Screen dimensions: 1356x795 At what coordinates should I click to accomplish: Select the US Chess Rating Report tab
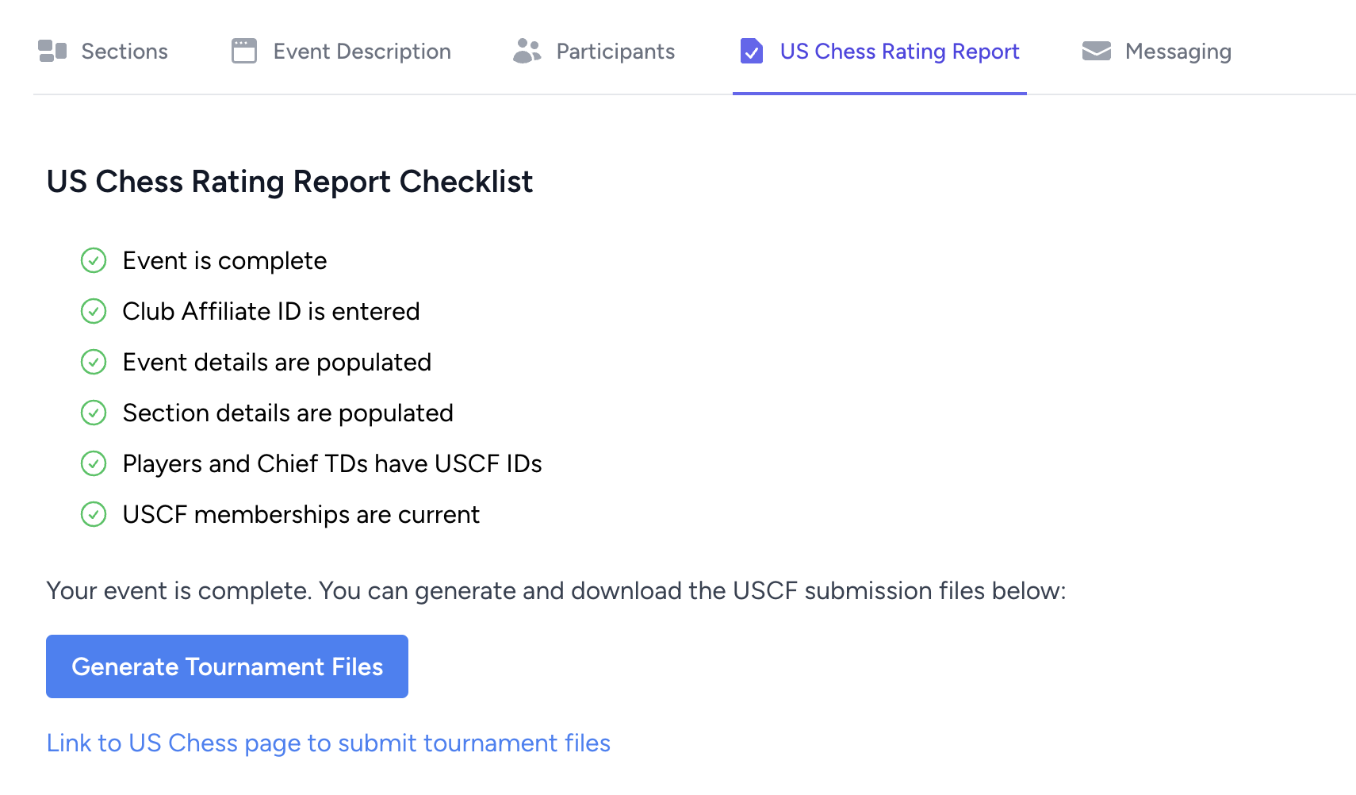[x=899, y=52]
